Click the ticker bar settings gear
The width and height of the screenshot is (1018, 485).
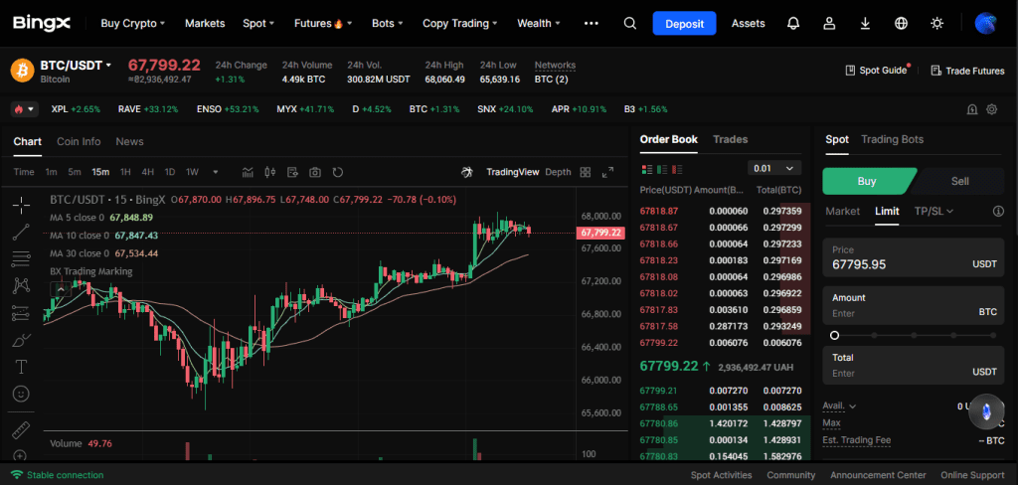point(991,109)
